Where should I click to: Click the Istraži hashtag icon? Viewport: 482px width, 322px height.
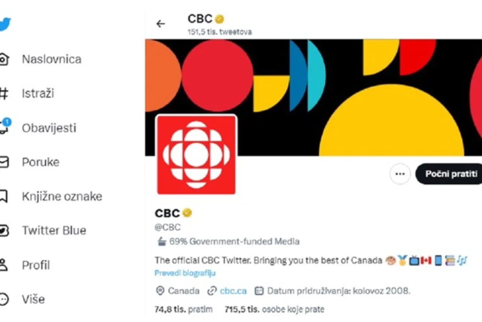tap(4, 93)
